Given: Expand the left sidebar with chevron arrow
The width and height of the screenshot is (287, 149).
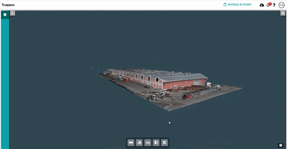Looking at the screenshot, I should click(x=12, y=13).
